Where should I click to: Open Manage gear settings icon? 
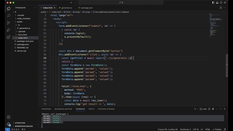click(x=8, y=124)
